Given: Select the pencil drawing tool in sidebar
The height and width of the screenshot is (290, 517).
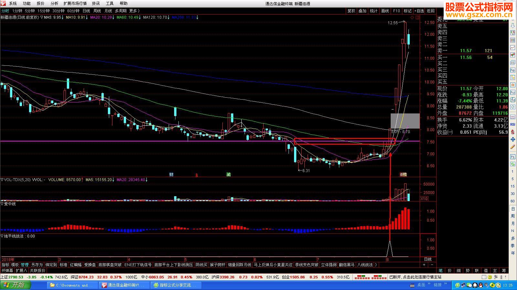Looking at the screenshot, I should (x=513, y=147).
